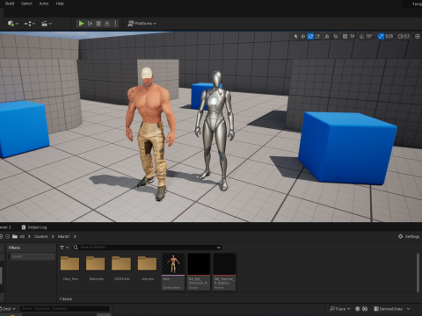Click the Stop simulation square button

tap(98, 24)
